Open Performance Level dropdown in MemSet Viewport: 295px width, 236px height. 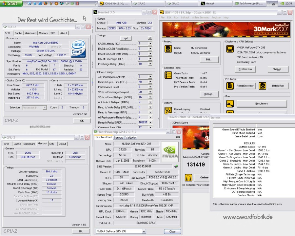(150, 87)
